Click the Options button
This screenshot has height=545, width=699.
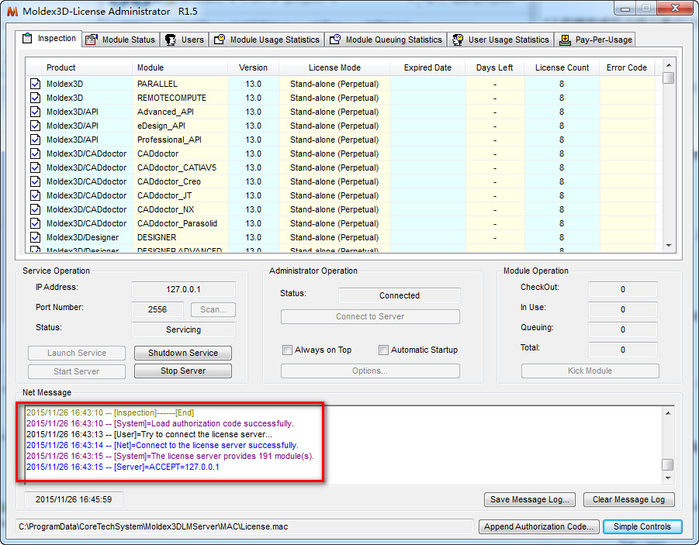370,371
